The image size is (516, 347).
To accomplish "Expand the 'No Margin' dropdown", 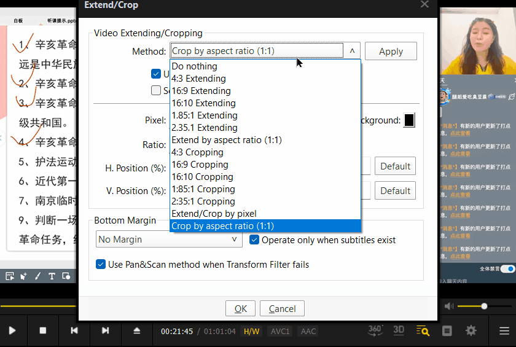I will pos(169,240).
